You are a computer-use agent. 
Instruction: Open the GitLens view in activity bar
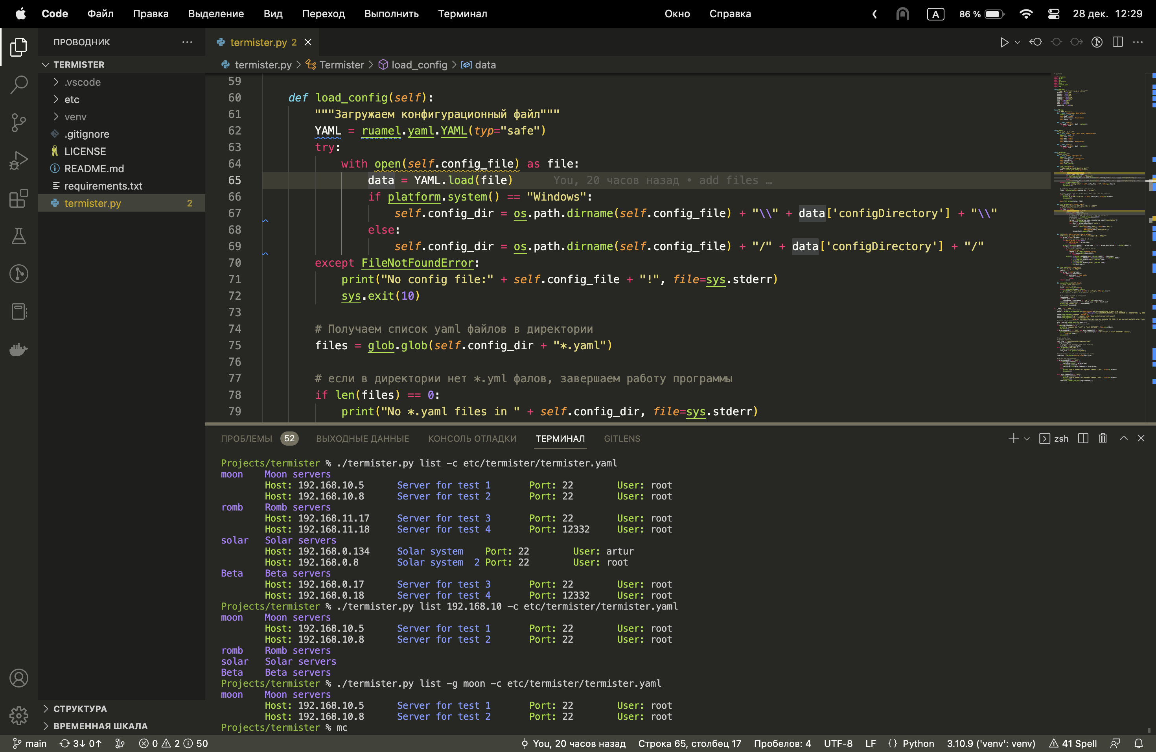click(18, 274)
